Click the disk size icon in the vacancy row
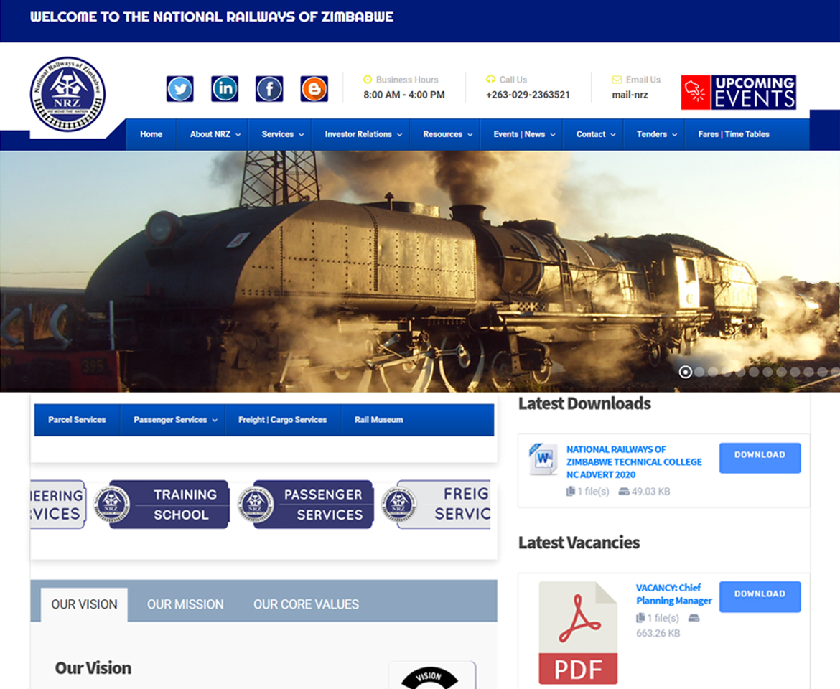The width and height of the screenshot is (840, 689). tap(694, 618)
